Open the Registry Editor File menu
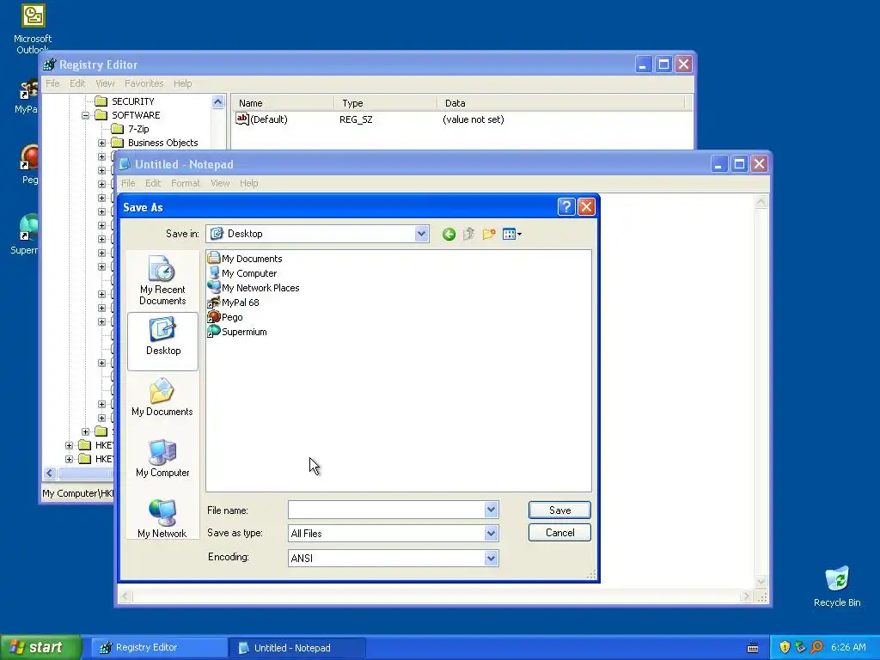 [52, 83]
